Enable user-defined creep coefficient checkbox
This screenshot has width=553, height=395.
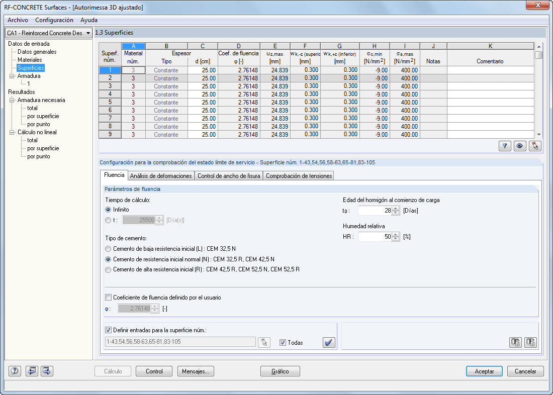(x=108, y=298)
